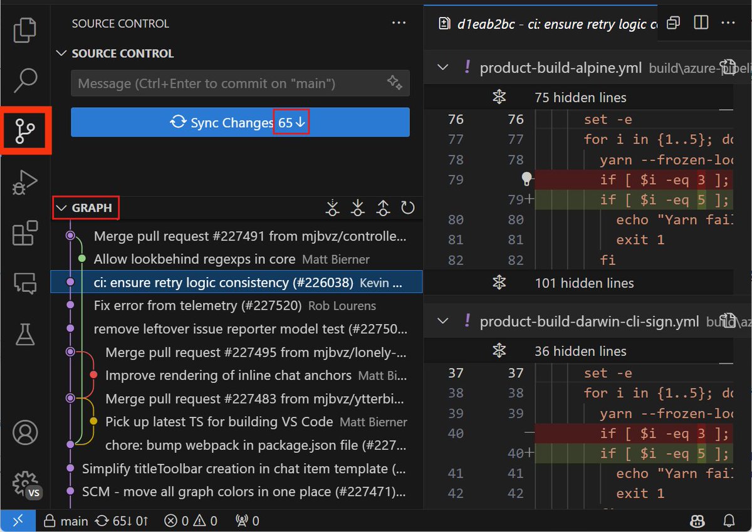Select Improve rendering of inline chat anchors commit

point(236,375)
